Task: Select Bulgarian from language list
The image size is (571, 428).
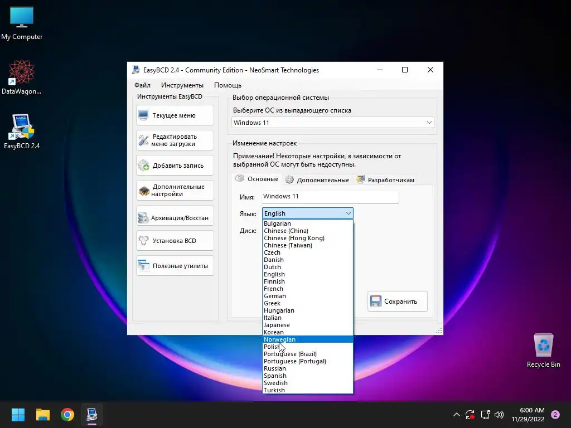Action: 308,223
